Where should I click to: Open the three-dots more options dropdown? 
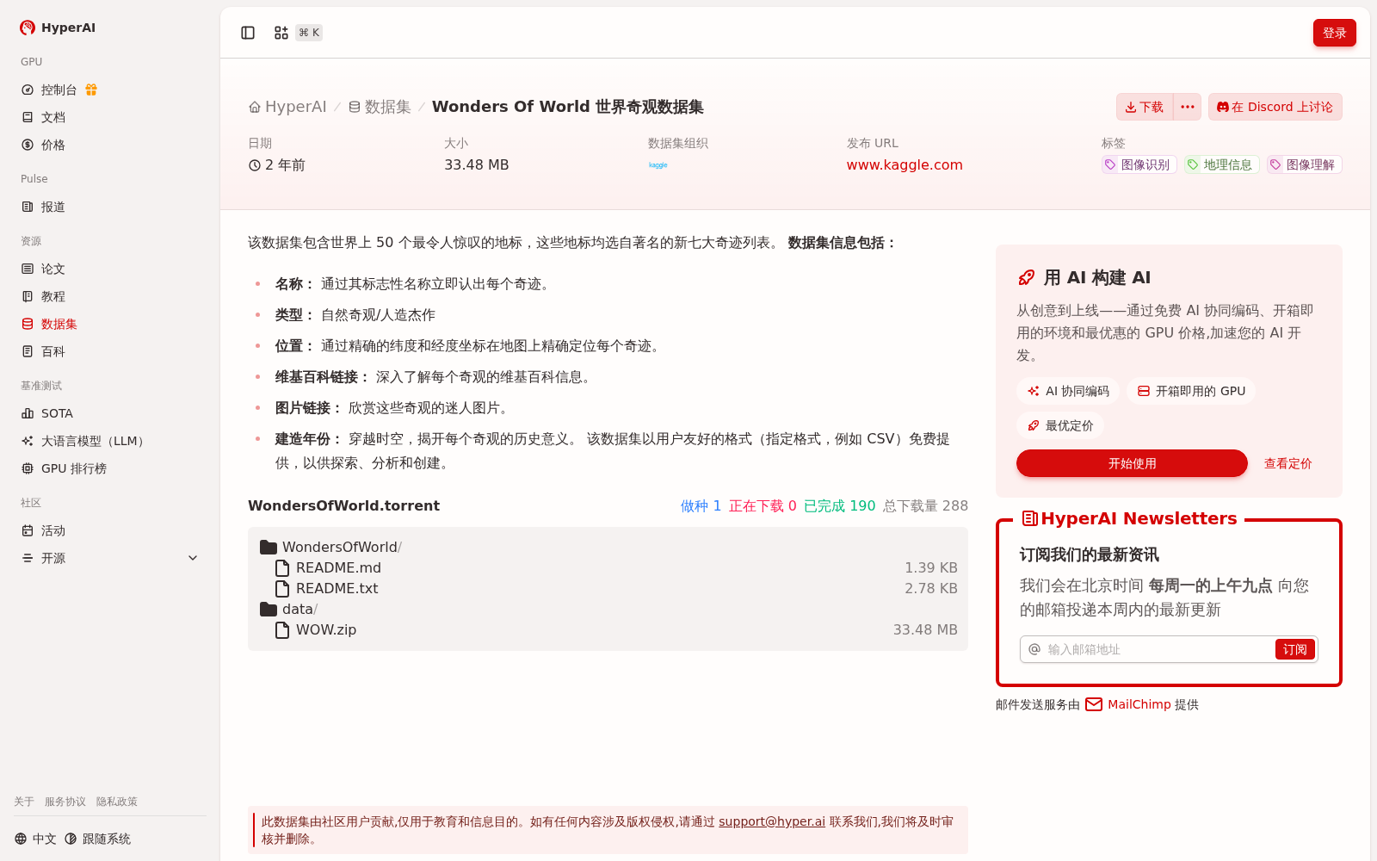[1188, 107]
